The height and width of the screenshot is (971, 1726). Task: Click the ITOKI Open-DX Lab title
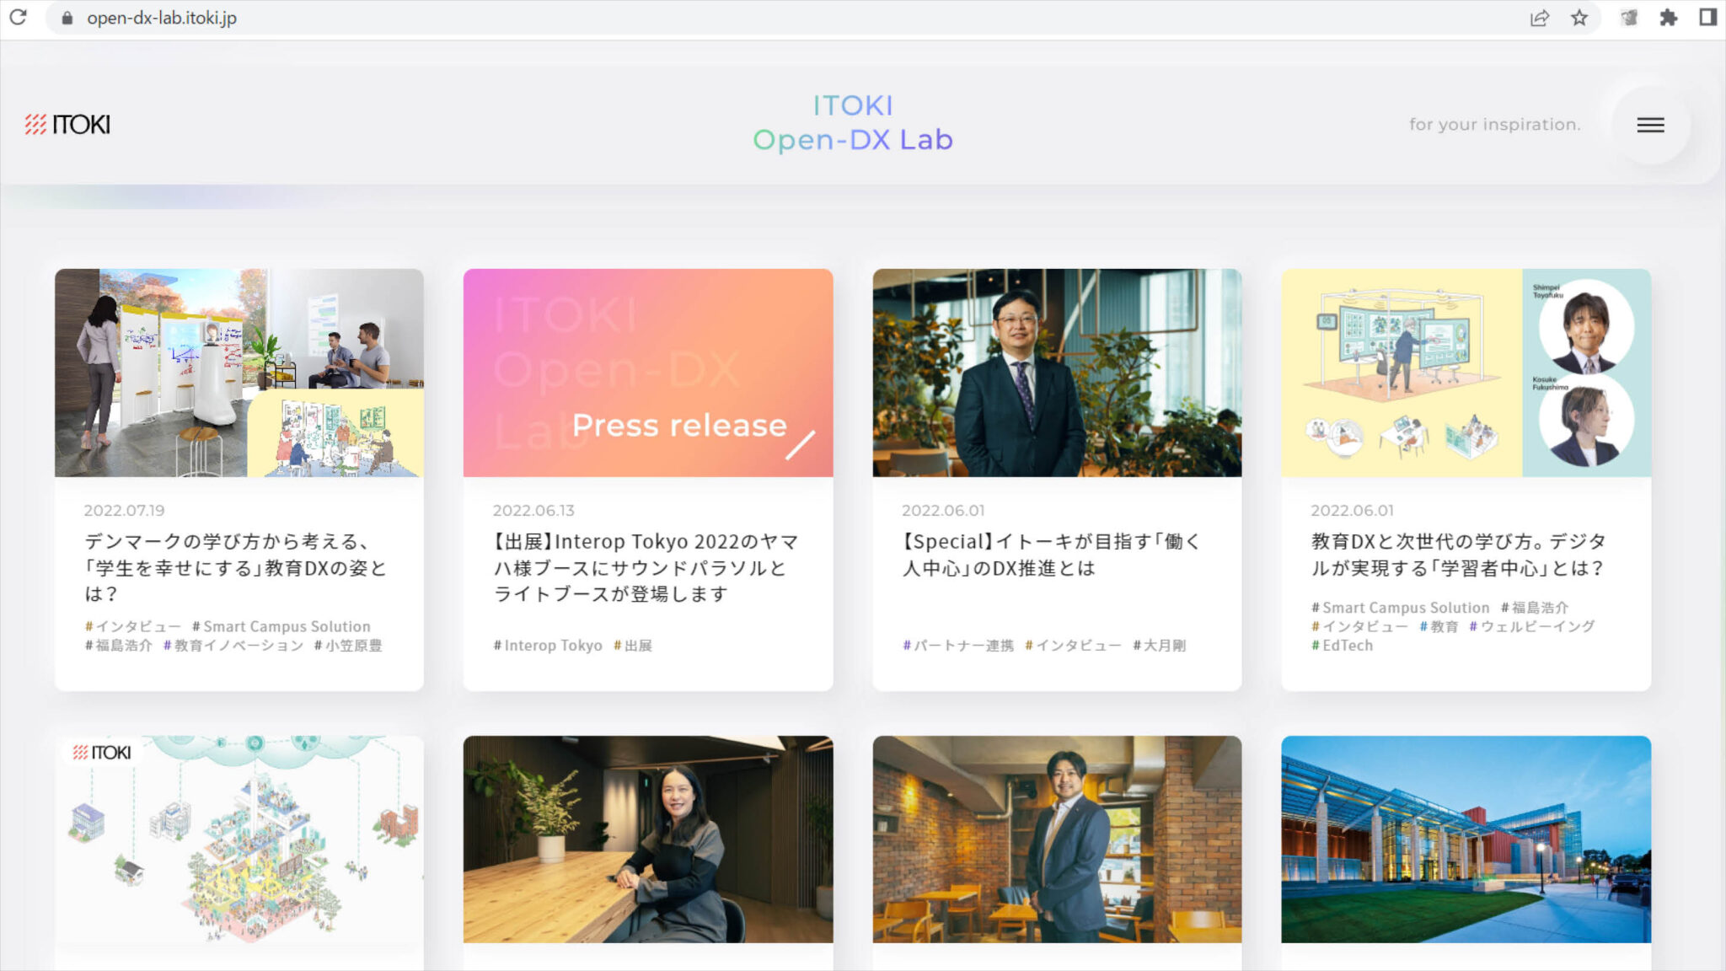pyautogui.click(x=852, y=123)
